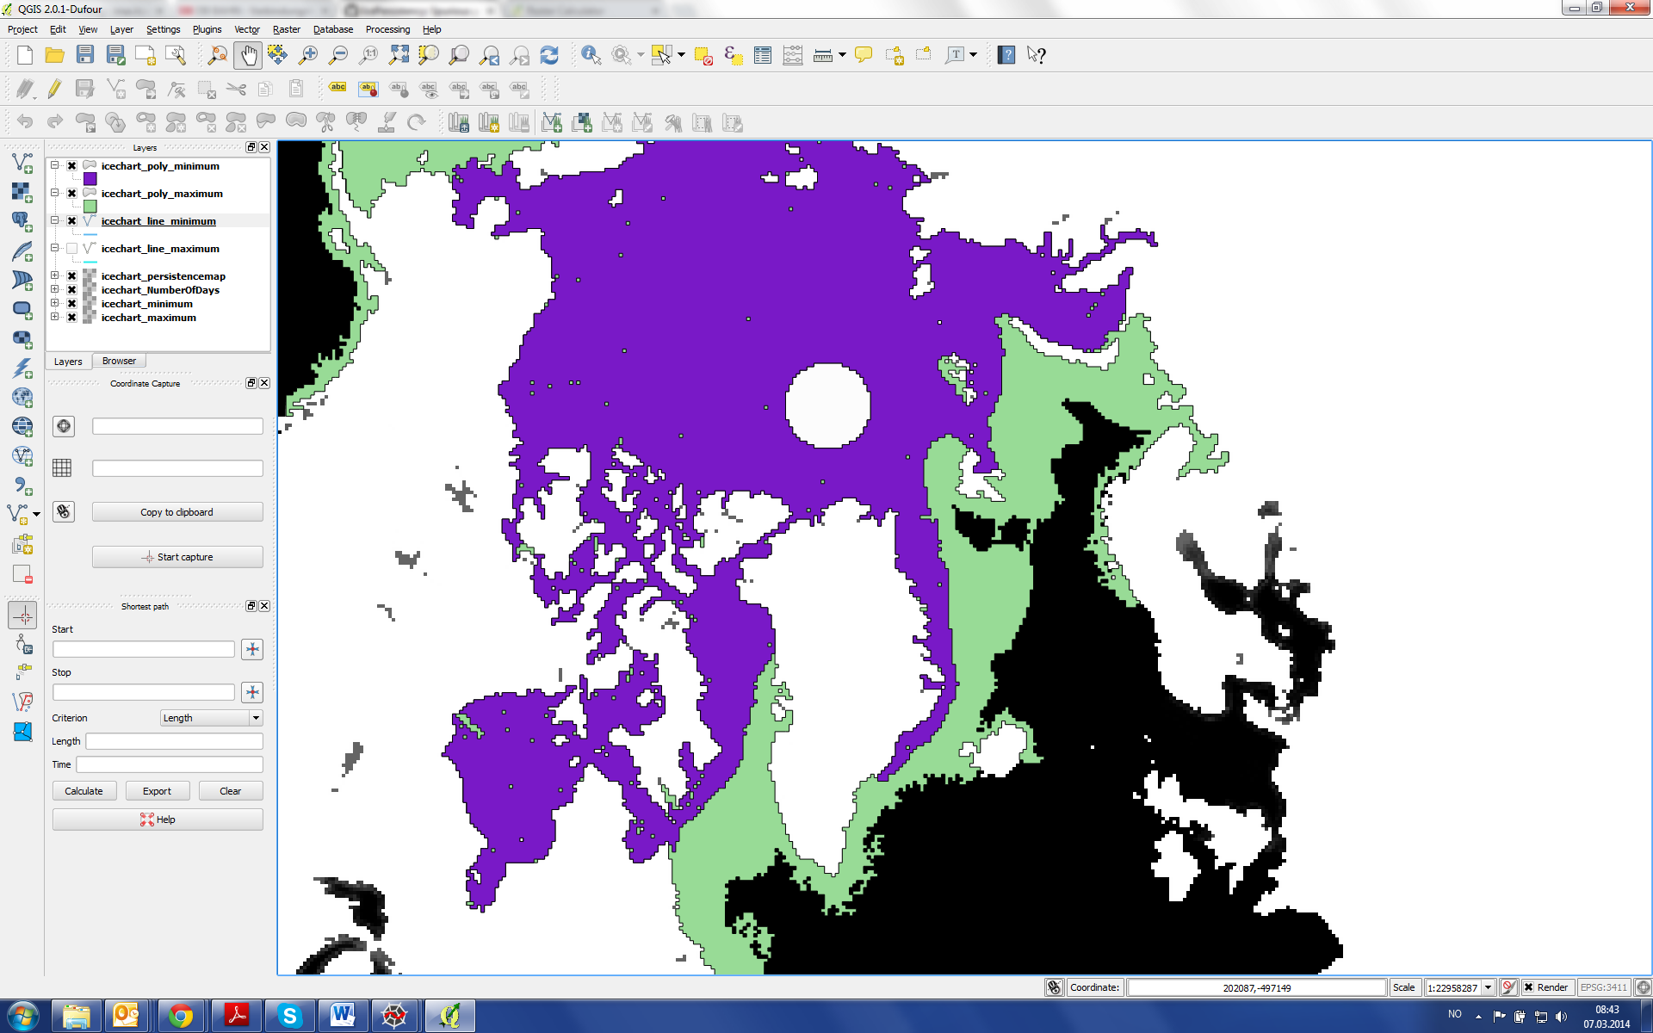Click the yellow abc labeling icon
Image resolution: width=1653 pixels, height=1033 pixels.
coord(337,88)
